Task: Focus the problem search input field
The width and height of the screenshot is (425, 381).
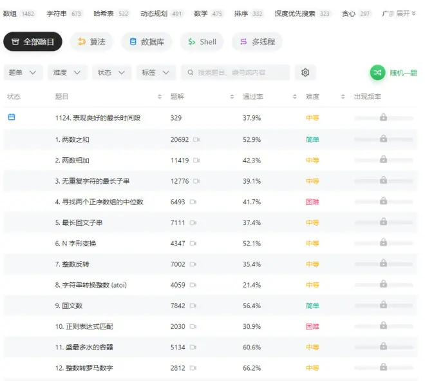Action: (238, 73)
